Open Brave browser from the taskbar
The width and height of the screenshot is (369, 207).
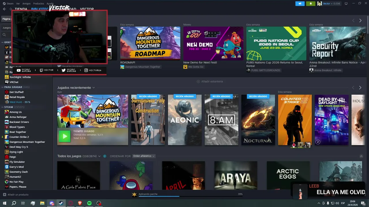pyautogui.click(x=80, y=203)
